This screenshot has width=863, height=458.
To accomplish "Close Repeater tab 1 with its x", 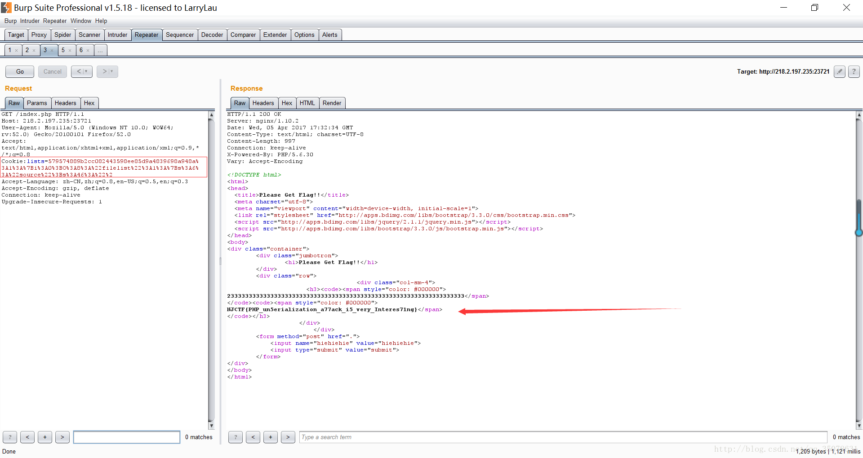I will pos(16,51).
